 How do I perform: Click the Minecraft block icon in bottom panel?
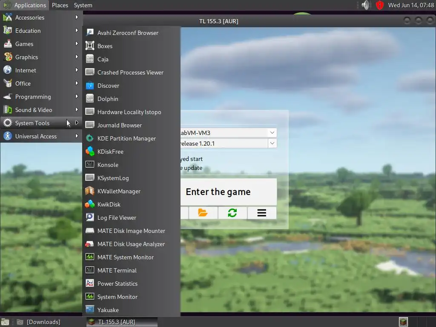(403, 322)
